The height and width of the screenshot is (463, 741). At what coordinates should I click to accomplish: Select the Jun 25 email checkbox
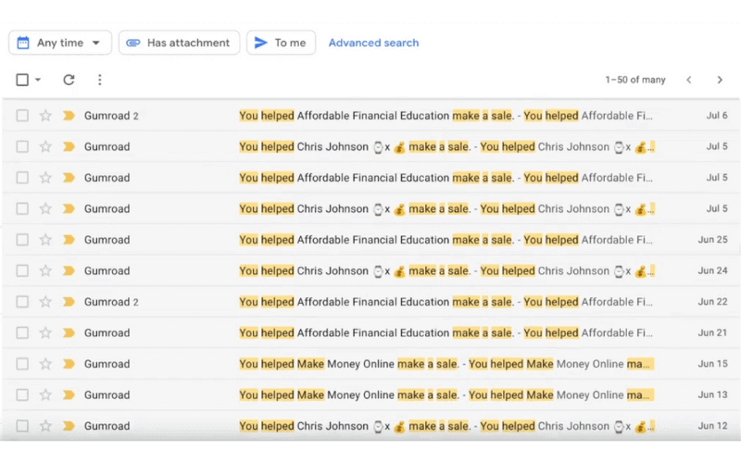tap(22, 240)
